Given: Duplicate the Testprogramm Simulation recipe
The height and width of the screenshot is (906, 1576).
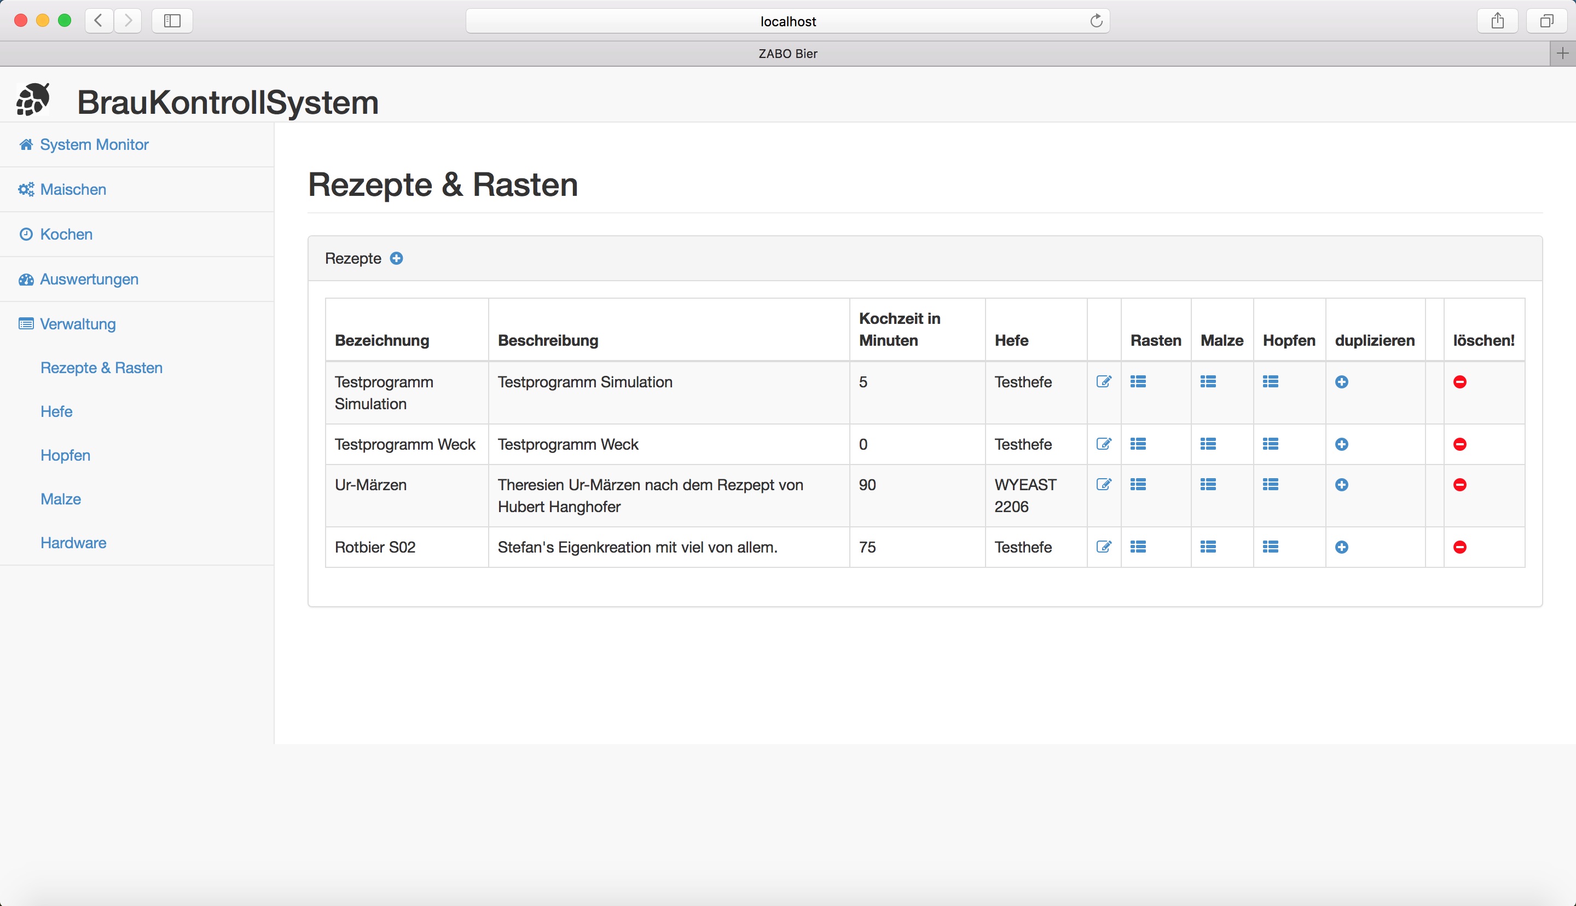Looking at the screenshot, I should (x=1341, y=382).
